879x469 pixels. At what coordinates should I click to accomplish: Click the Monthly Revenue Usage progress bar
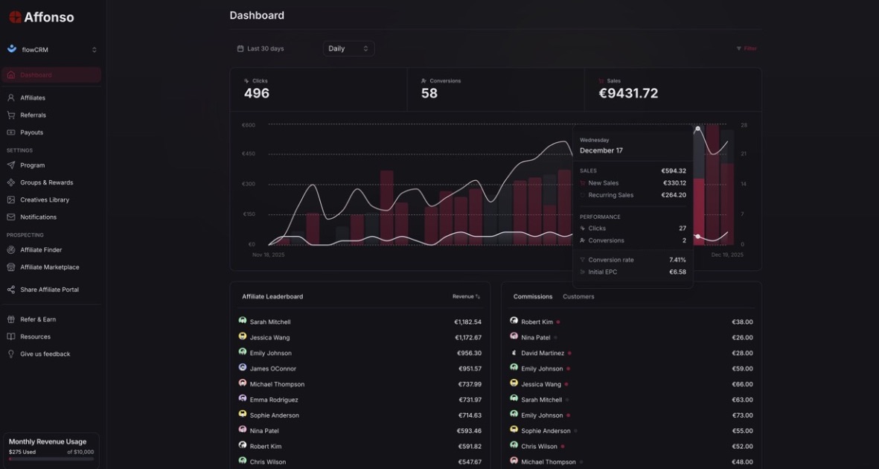coord(51,459)
